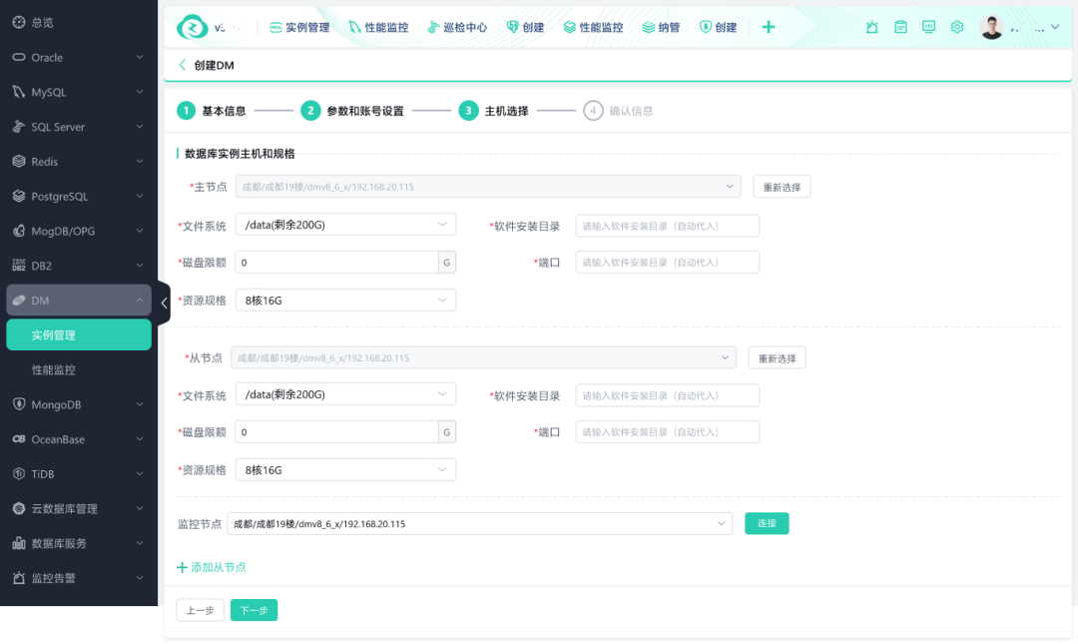Click the 数据库服务 sidebar icon

point(19,543)
